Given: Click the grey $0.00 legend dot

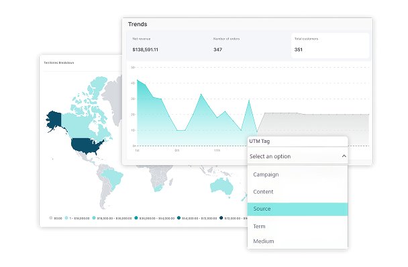Looking at the screenshot, I should tap(51, 218).
